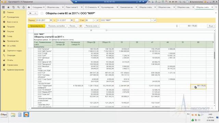Expand the organization ООО "МИР" dropdown

(152, 20)
